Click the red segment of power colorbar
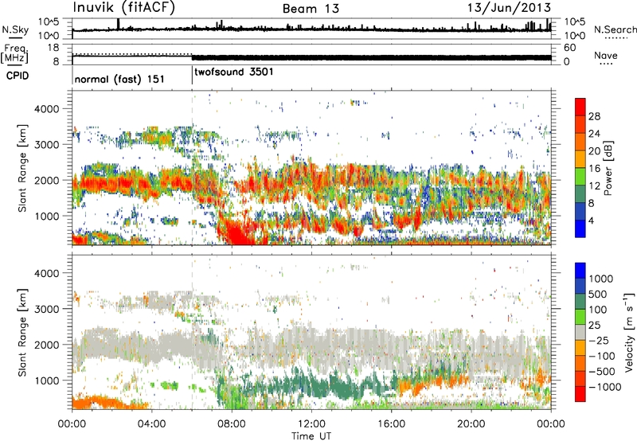 tap(580, 107)
